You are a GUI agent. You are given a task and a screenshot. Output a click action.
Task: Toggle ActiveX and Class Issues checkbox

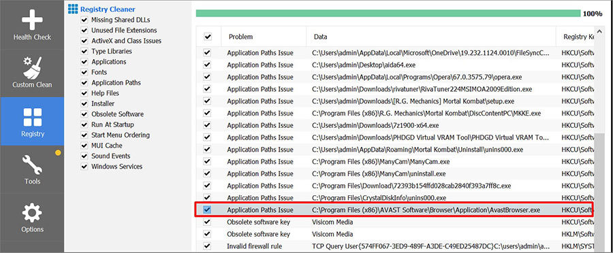(84, 41)
